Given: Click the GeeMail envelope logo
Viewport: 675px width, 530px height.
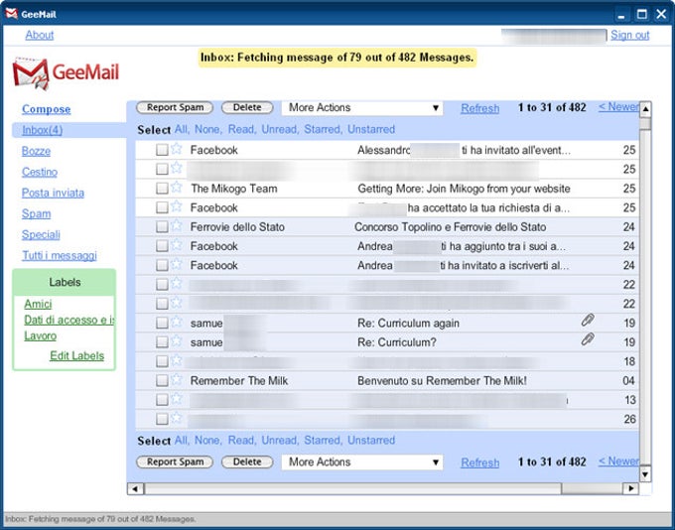Looking at the screenshot, I should tap(31, 73).
